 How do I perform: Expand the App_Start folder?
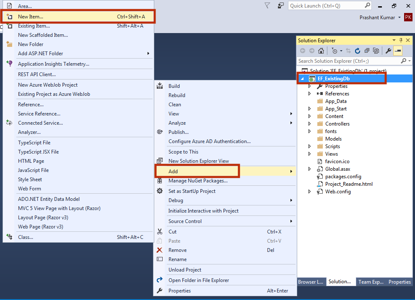click(x=309, y=108)
